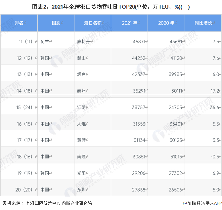
Task: Select value 35291
Action: point(139,91)
